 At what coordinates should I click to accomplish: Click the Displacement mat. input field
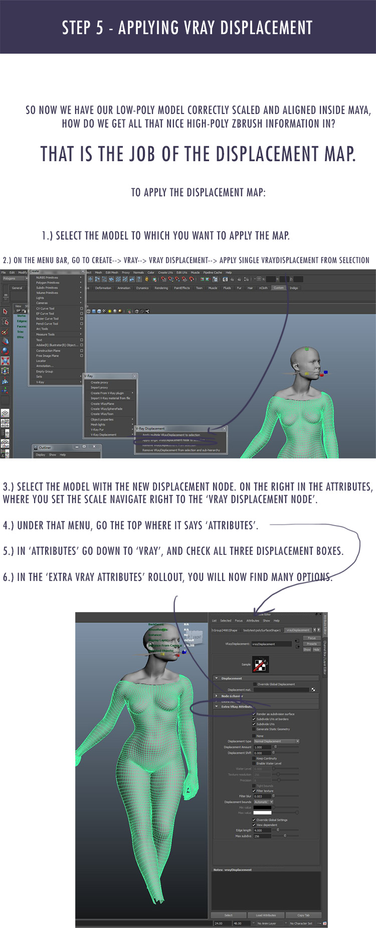281,689
